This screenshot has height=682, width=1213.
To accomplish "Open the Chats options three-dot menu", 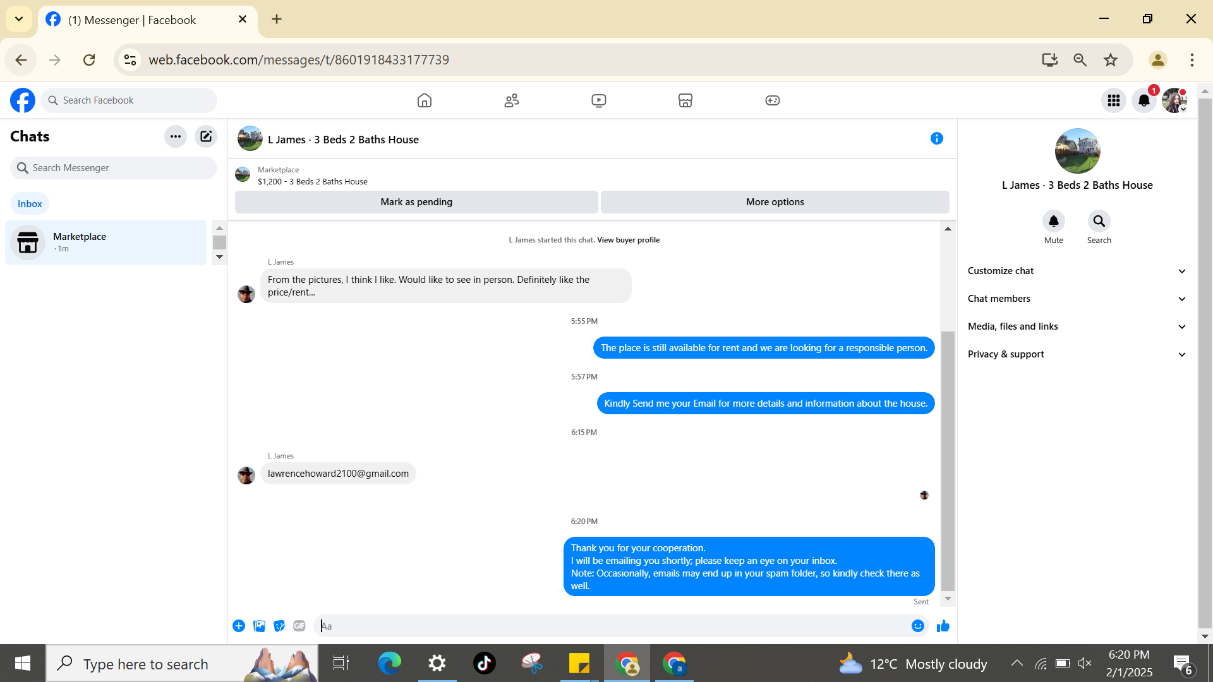I will click(x=176, y=136).
